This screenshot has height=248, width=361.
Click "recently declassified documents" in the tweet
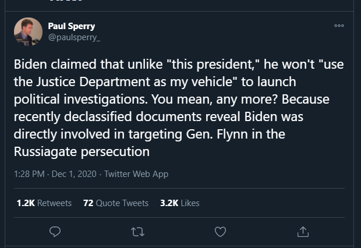(108, 116)
